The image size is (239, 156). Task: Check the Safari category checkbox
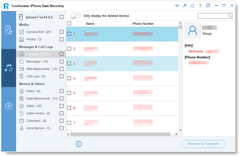(x=61, y=106)
